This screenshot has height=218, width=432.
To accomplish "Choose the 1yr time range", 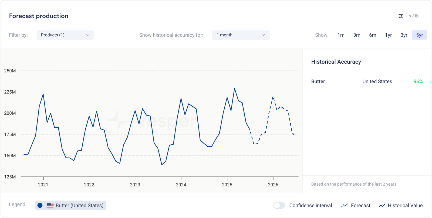I will click(x=388, y=35).
